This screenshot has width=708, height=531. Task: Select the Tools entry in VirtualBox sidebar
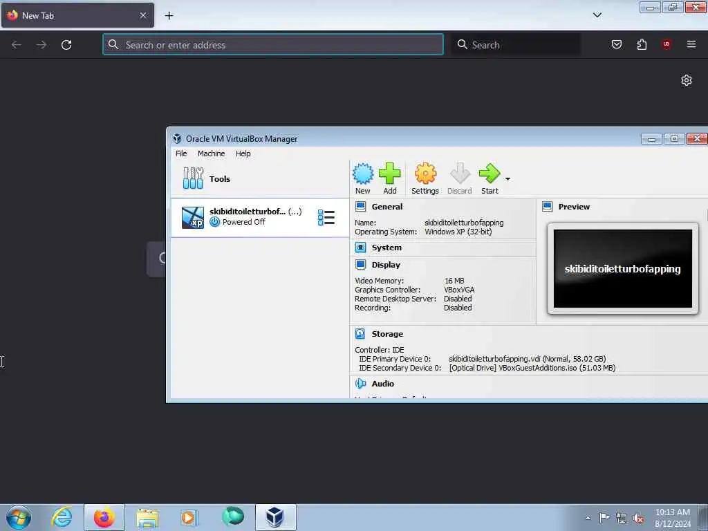pos(260,179)
